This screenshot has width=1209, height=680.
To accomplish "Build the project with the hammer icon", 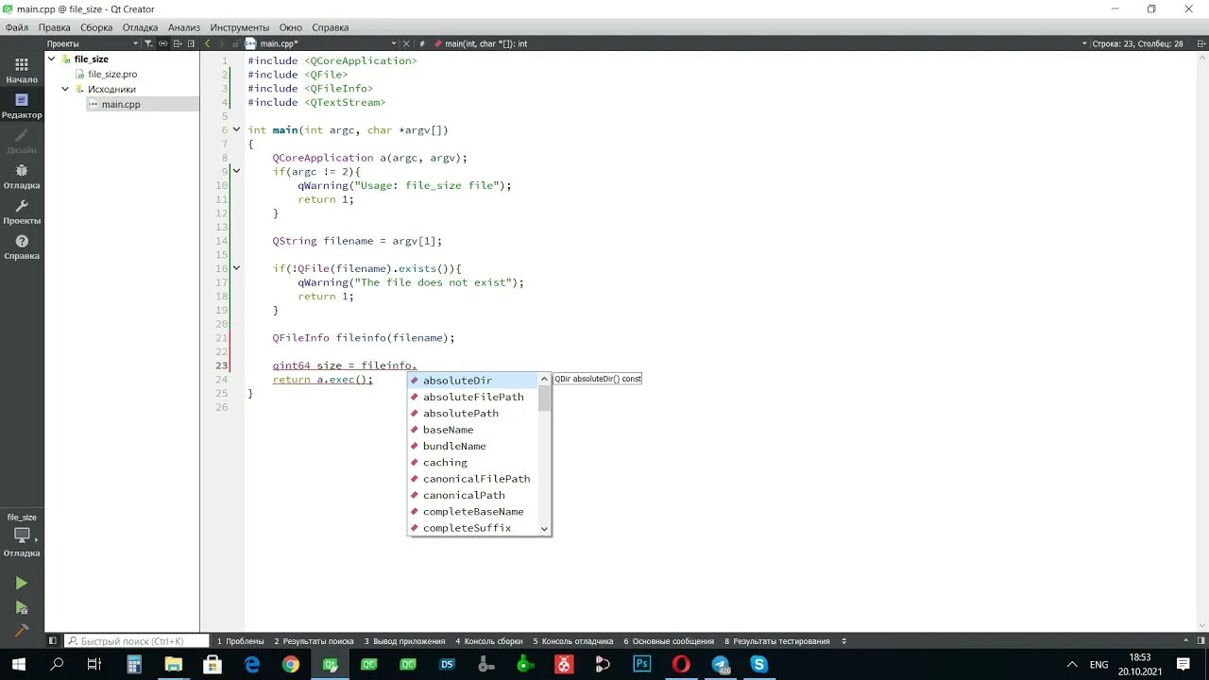I will pos(21,629).
